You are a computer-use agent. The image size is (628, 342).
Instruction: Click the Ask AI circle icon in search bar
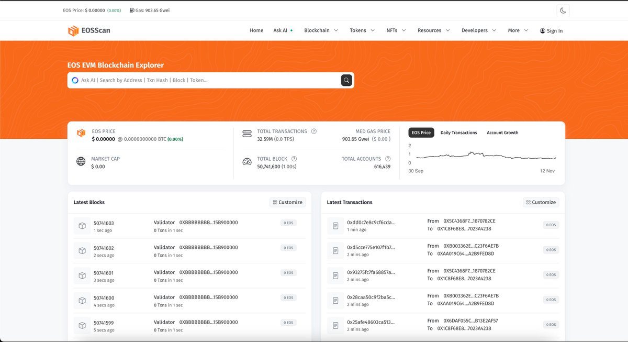click(75, 80)
